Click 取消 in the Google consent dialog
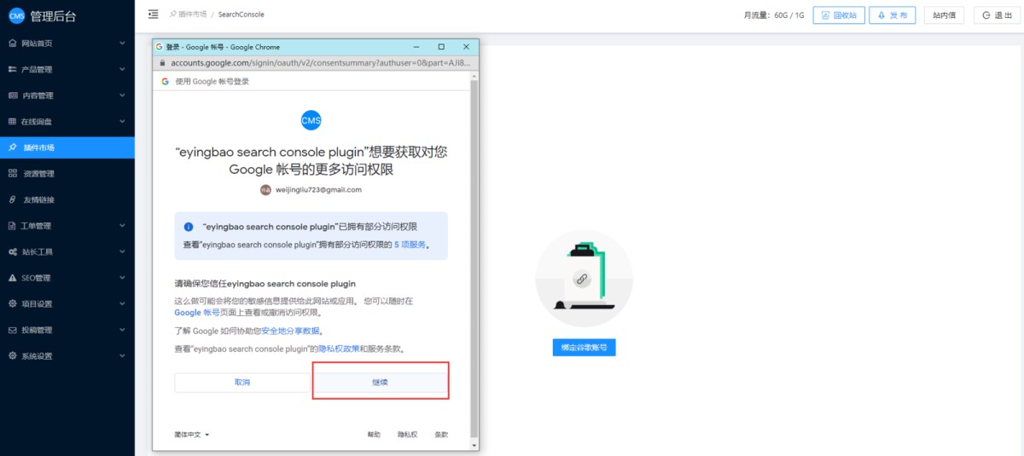 pyautogui.click(x=242, y=383)
